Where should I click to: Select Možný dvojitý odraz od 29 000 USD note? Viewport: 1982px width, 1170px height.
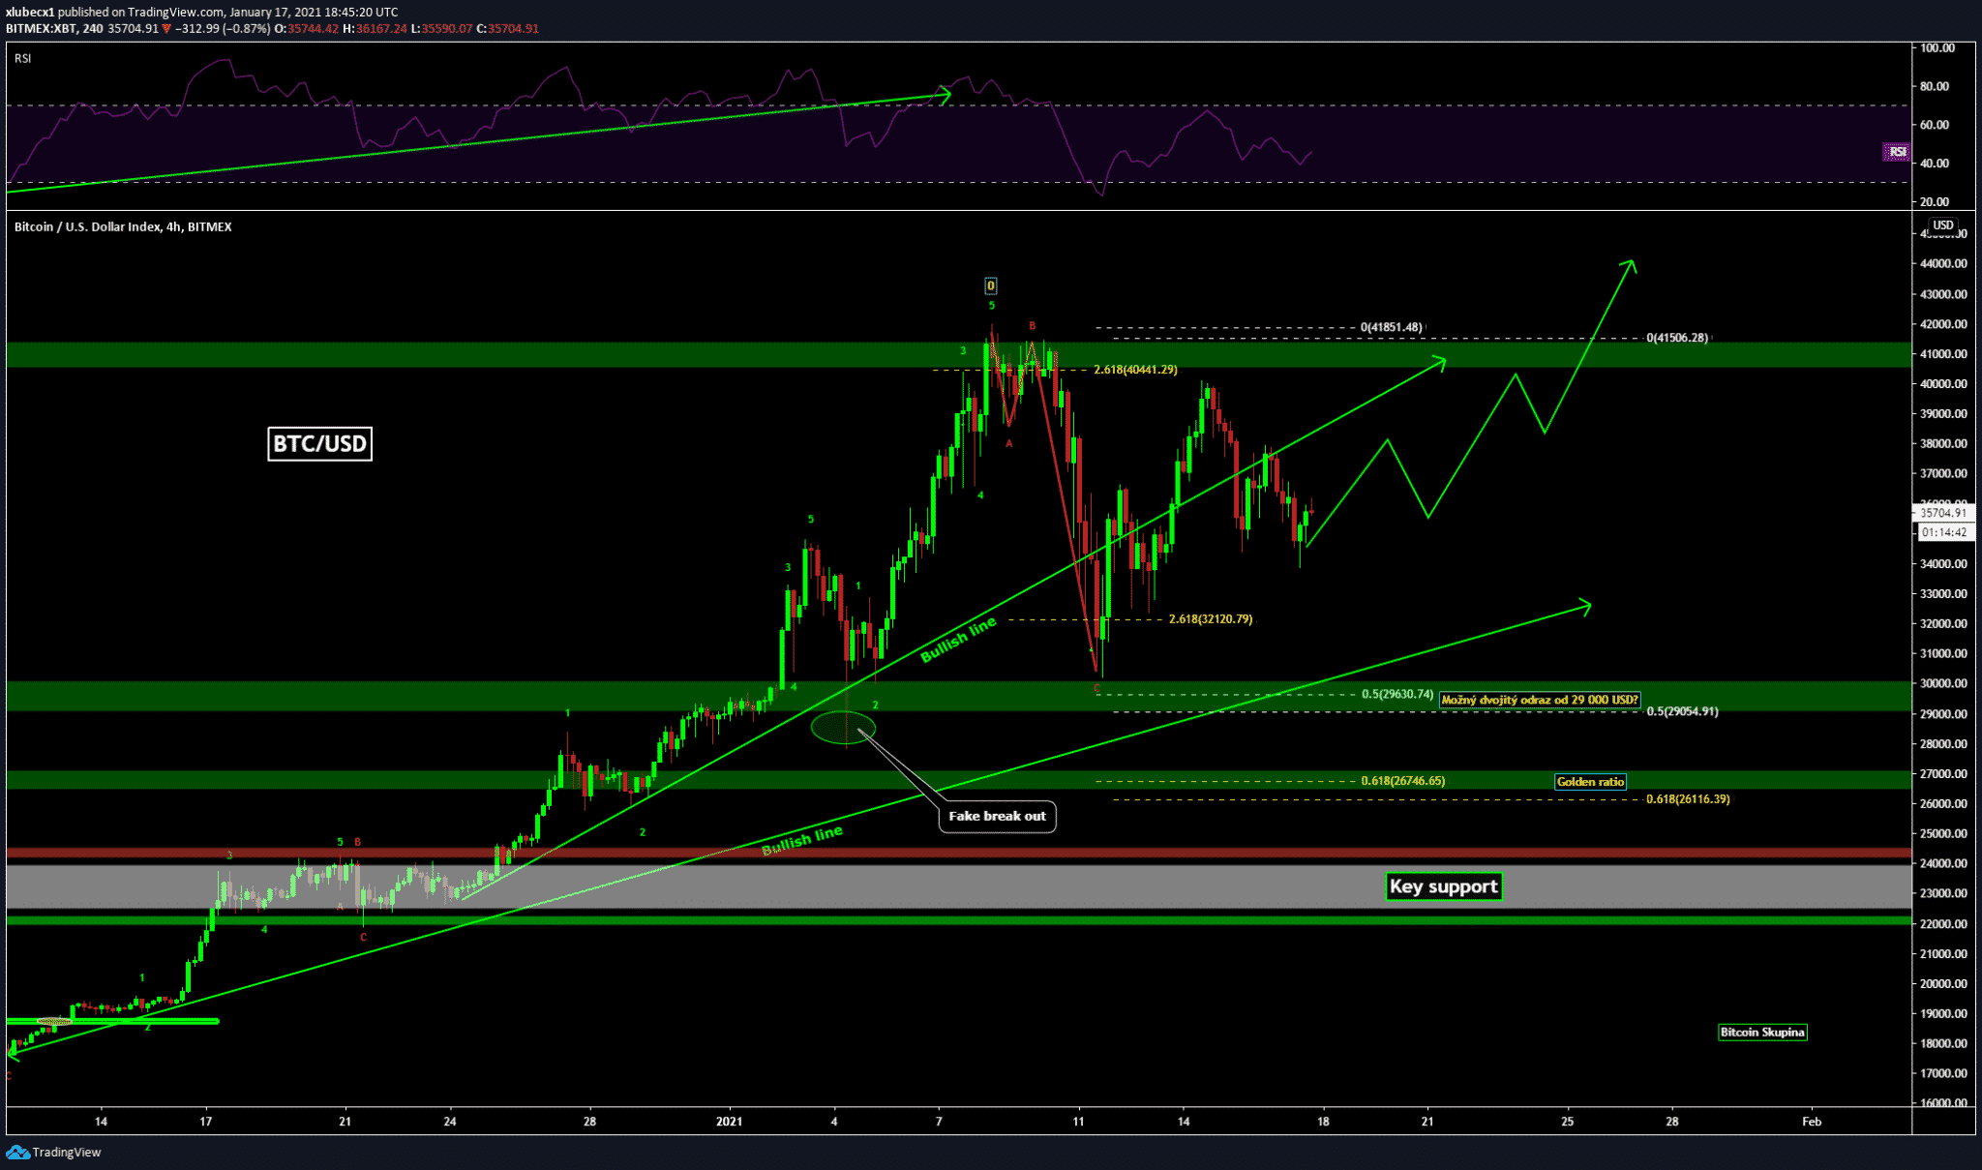(x=1539, y=700)
